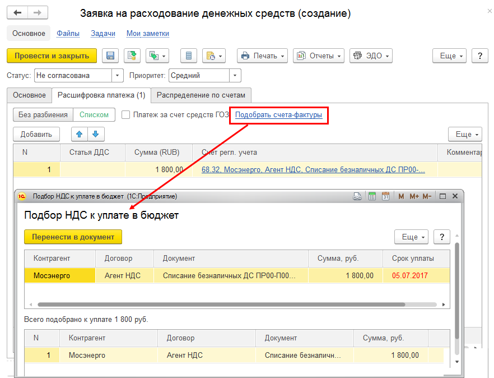The width and height of the screenshot is (494, 378).
Task: Click the popup vertical scrollbar
Action: point(457,291)
